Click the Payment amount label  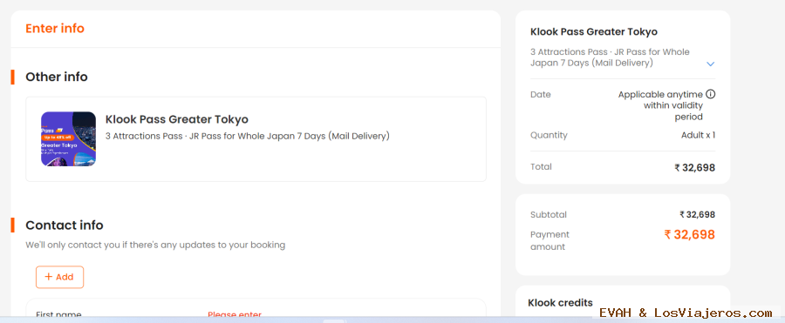click(x=549, y=240)
